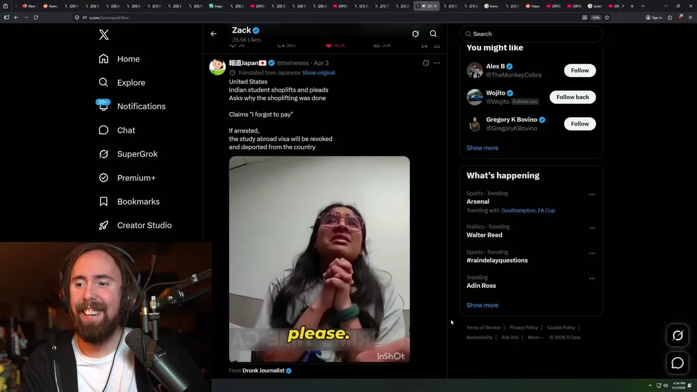Screen dimensions: 697x392
Task: Click Gregory K Bovino profile avatar
Action: [x=475, y=124]
